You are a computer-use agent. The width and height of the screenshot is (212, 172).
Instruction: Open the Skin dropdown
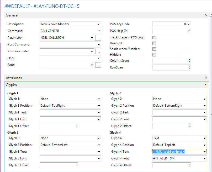pyautogui.click(x=99, y=58)
